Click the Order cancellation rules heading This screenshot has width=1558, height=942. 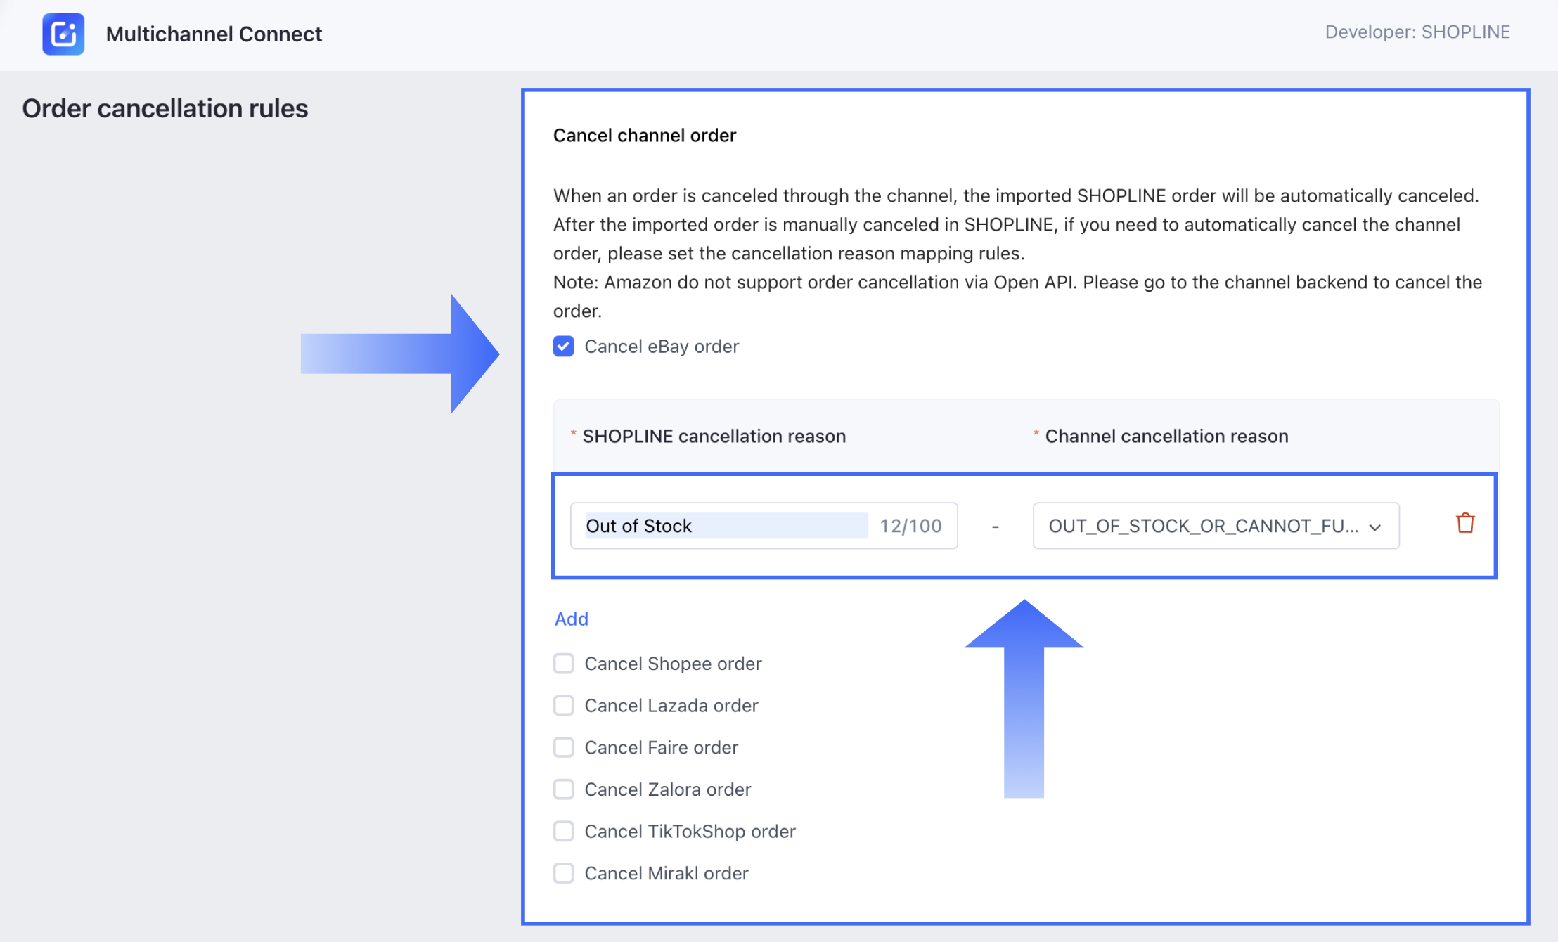(165, 108)
